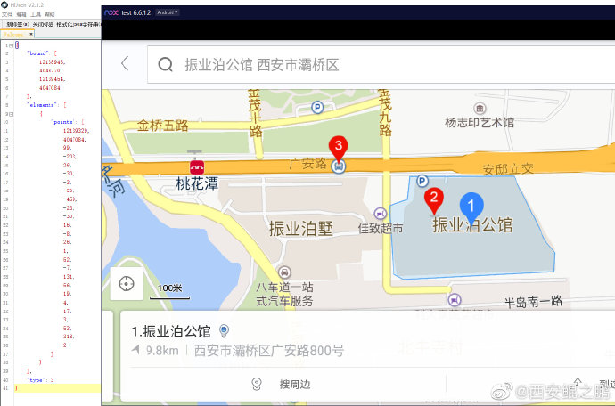Tap the 杨志印艺术馆 museum icon

pyautogui.click(x=480, y=108)
